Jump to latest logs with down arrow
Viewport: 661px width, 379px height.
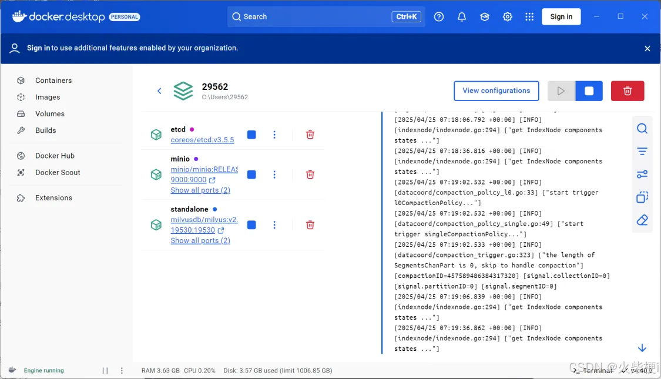click(x=642, y=348)
